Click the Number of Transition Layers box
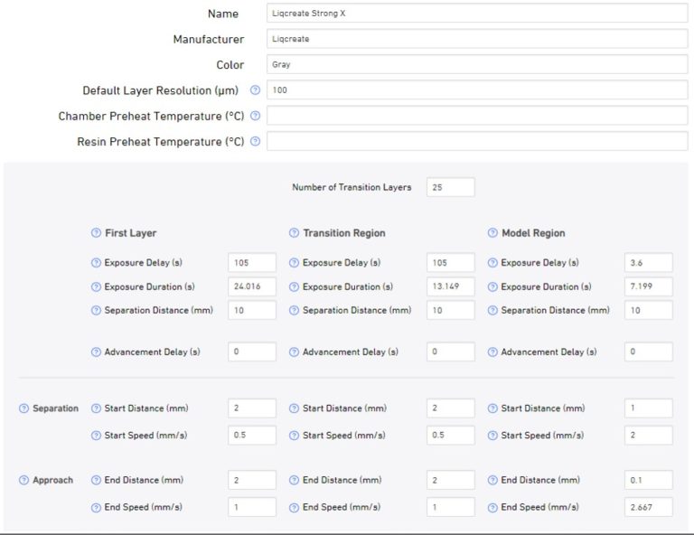The image size is (694, 535). click(450, 187)
